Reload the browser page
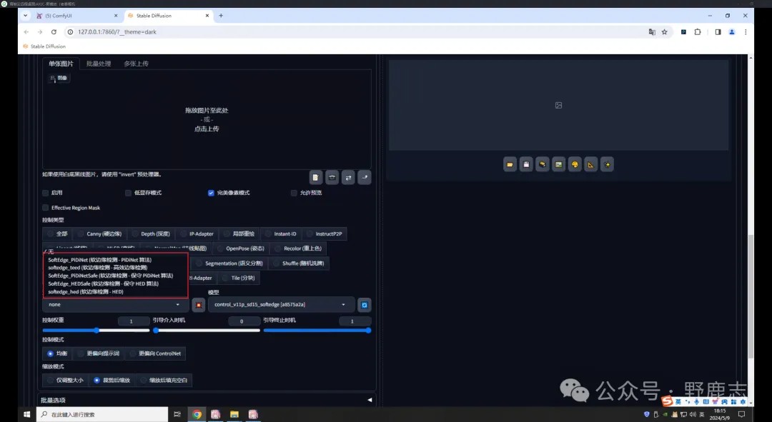Screen dimensions: 772x422 pos(54,32)
